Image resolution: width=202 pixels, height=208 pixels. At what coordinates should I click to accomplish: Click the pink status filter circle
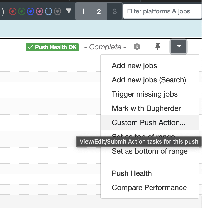[x=40, y=11]
